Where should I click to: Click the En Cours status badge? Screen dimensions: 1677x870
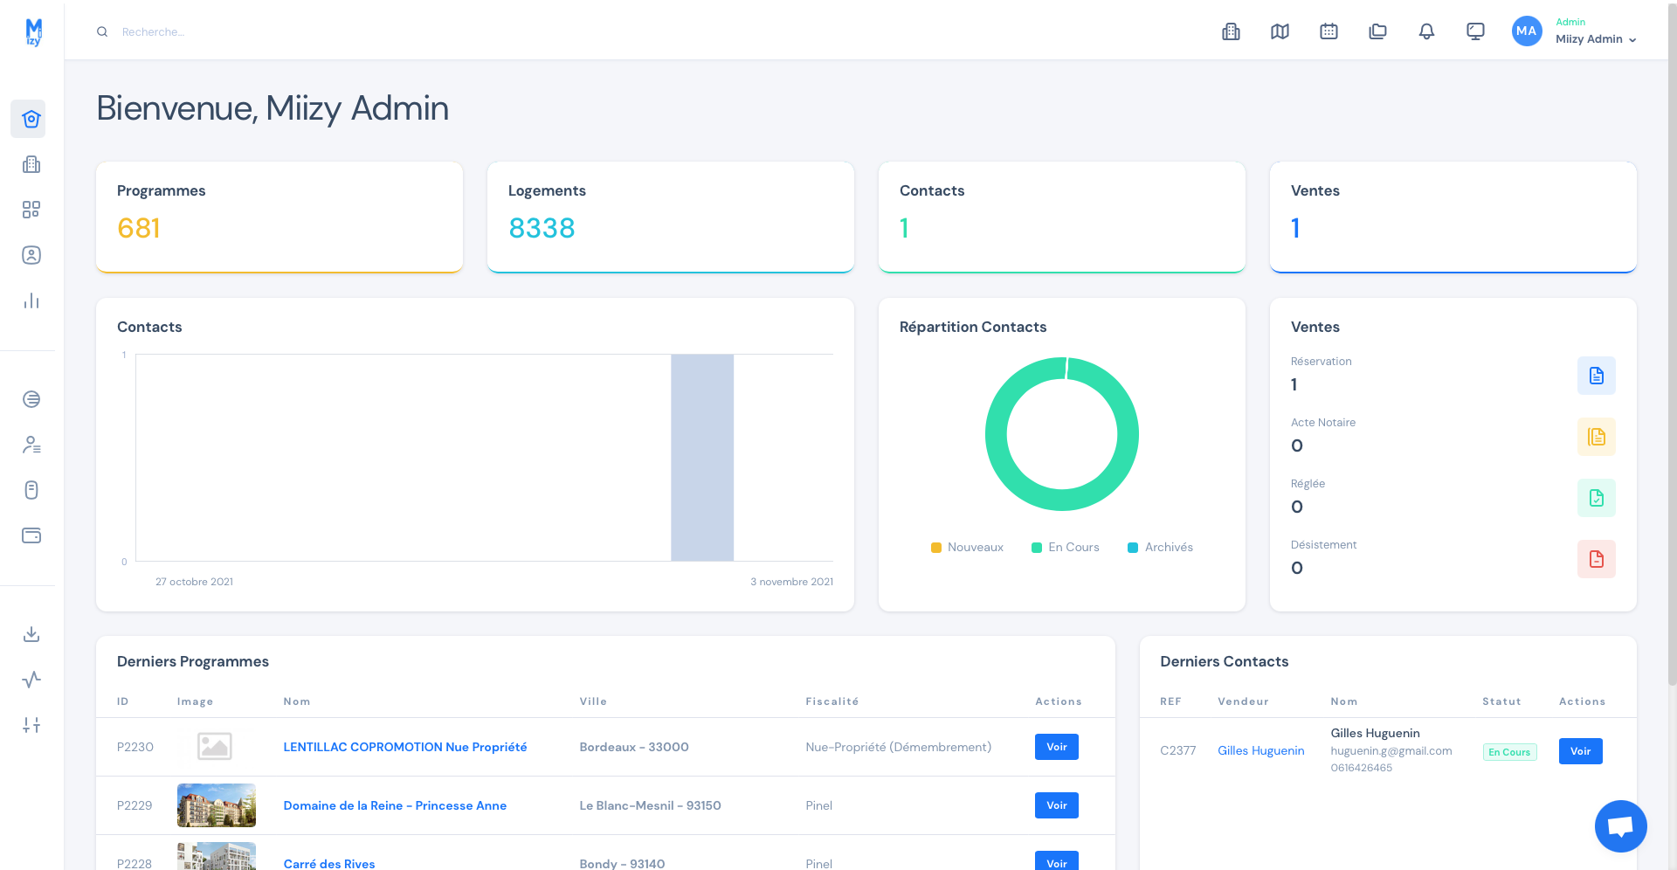(x=1509, y=752)
